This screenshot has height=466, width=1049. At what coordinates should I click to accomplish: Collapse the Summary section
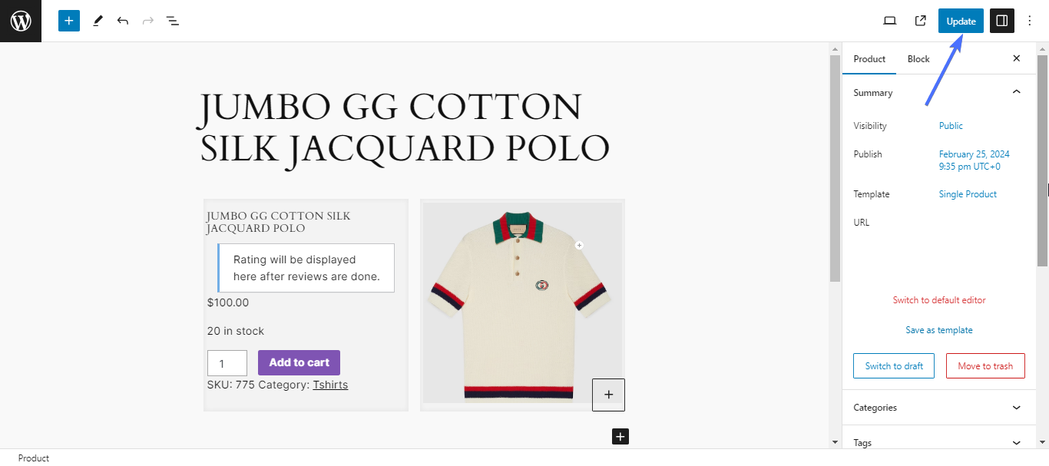click(x=1016, y=92)
